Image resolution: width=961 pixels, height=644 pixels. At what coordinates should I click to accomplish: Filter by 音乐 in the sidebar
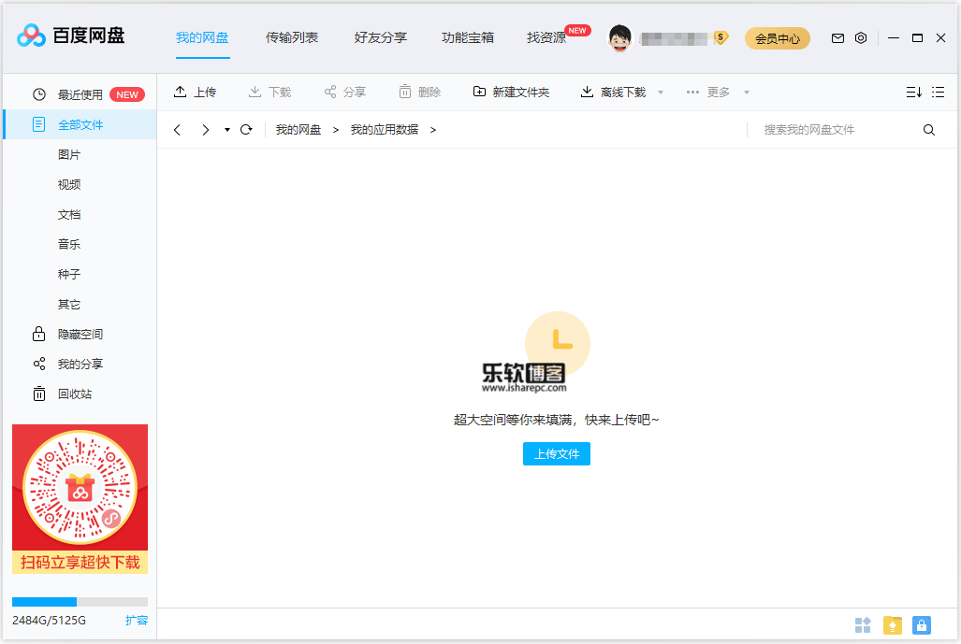69,244
